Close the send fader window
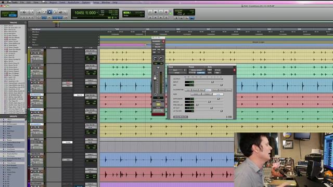 tap(163, 41)
